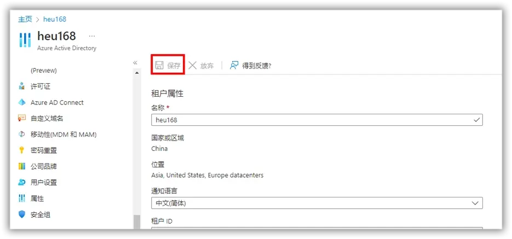Viewport: 512px width, 239px height.
Task: Click the save floppy disk icon
Action: (x=159, y=65)
